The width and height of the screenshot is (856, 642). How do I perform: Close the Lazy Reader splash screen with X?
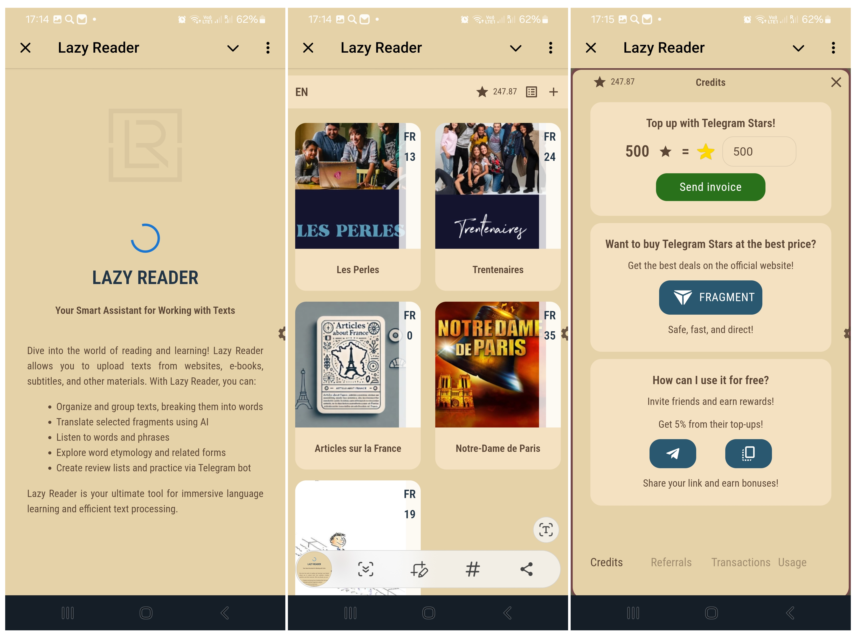(25, 48)
